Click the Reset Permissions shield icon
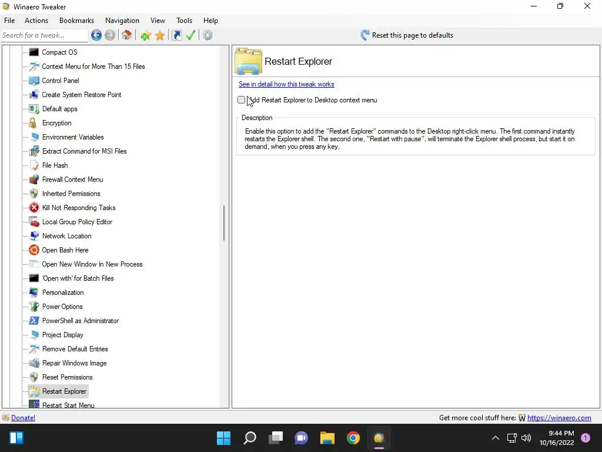Screen dimensions: 602x452 coord(34,377)
